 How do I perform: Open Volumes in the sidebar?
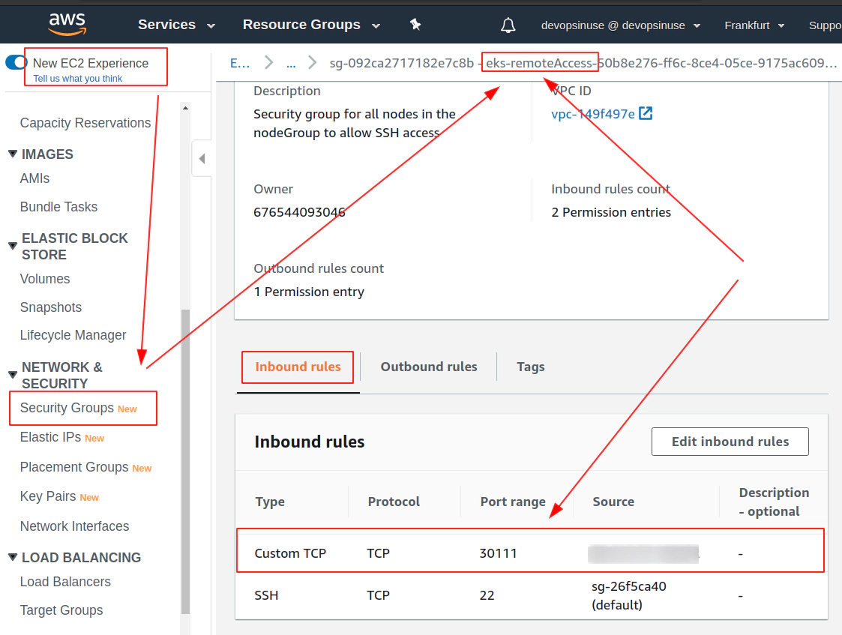coord(45,279)
